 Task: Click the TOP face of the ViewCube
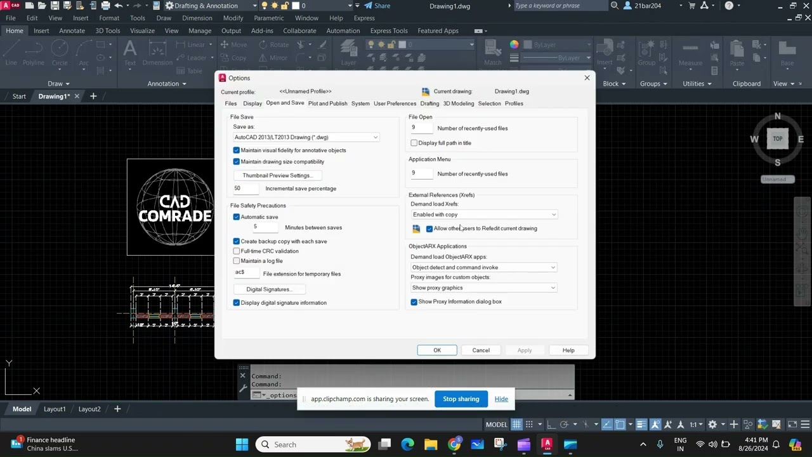point(777,138)
